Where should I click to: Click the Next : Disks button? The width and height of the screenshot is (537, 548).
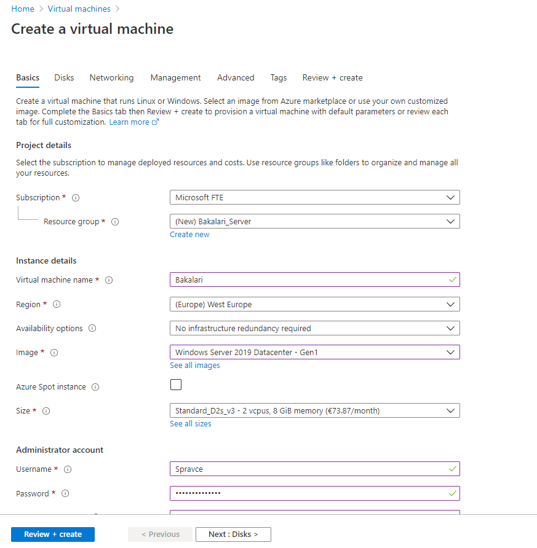pyautogui.click(x=233, y=534)
